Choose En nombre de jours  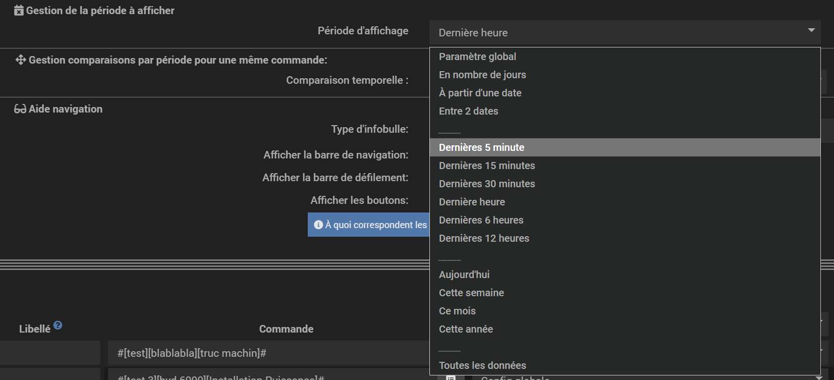[x=625, y=75]
